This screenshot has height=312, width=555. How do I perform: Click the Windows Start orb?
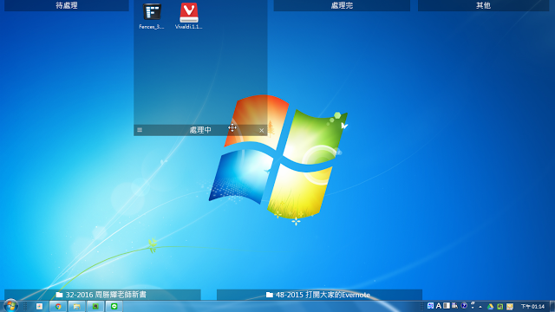[x=10, y=306]
